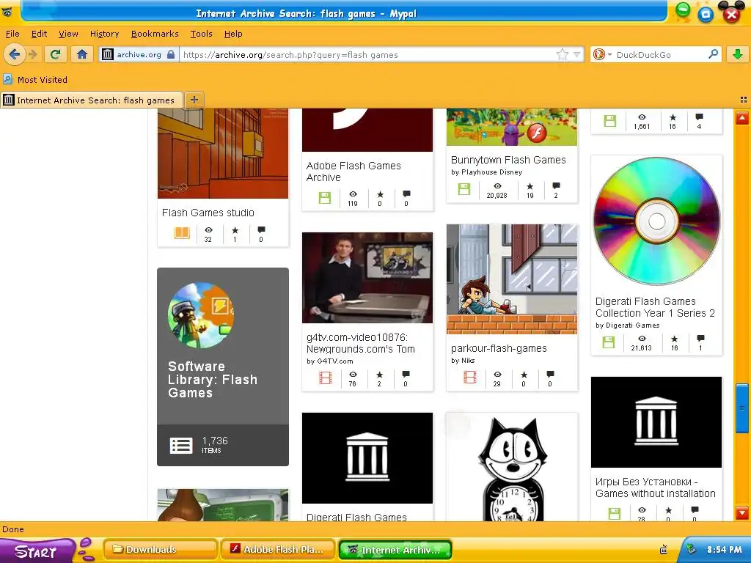Click the views eye icon showing 20,928
751x563 pixels.
pyautogui.click(x=498, y=185)
